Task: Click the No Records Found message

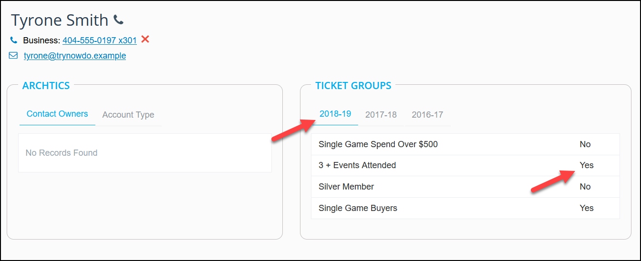Action: [62, 153]
